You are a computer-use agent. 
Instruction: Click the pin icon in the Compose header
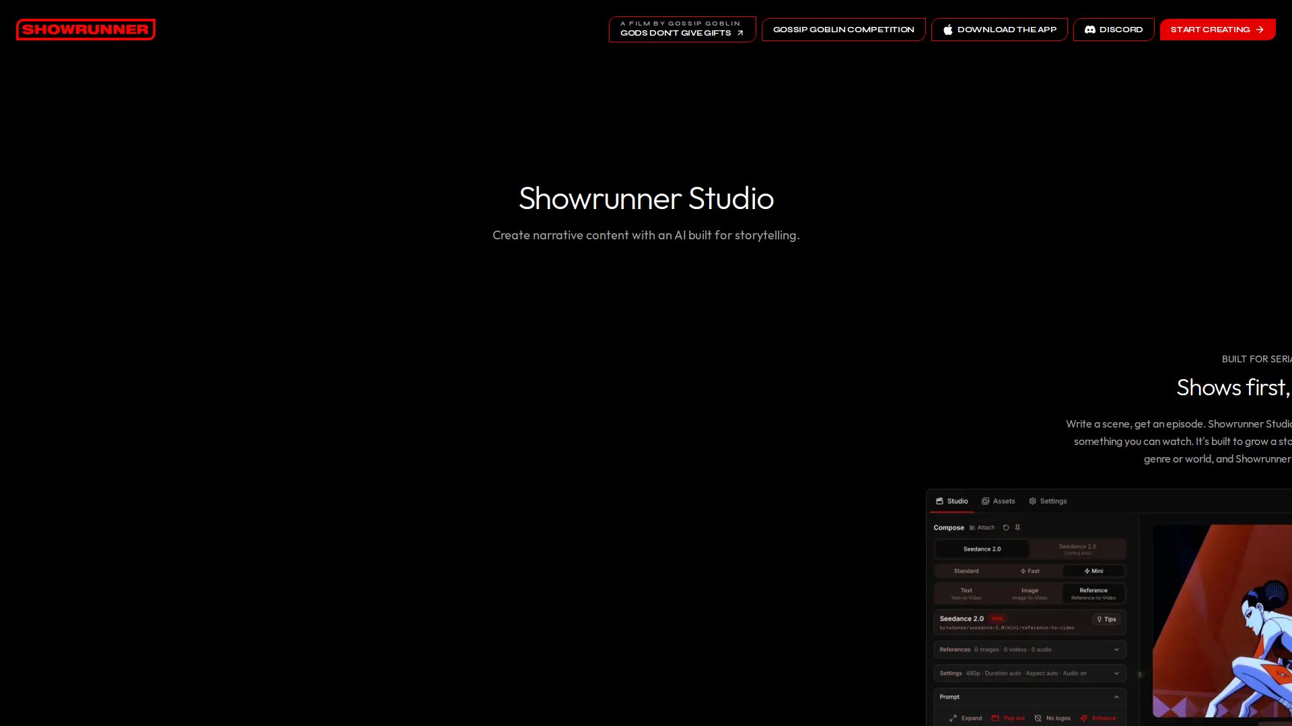click(1017, 528)
